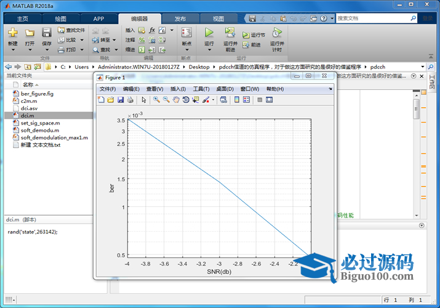Select the zoom out tool in Figure 1
The image size is (440, 308).
pyautogui.click(x=166, y=100)
